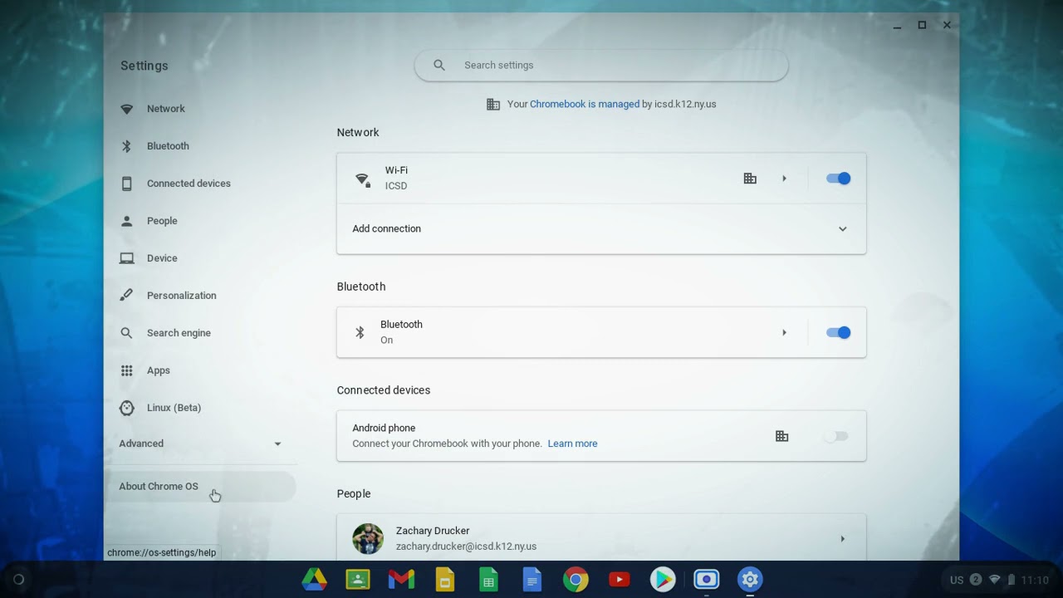Open Bluetooth details with the arrow
1063x598 pixels.
tap(784, 332)
